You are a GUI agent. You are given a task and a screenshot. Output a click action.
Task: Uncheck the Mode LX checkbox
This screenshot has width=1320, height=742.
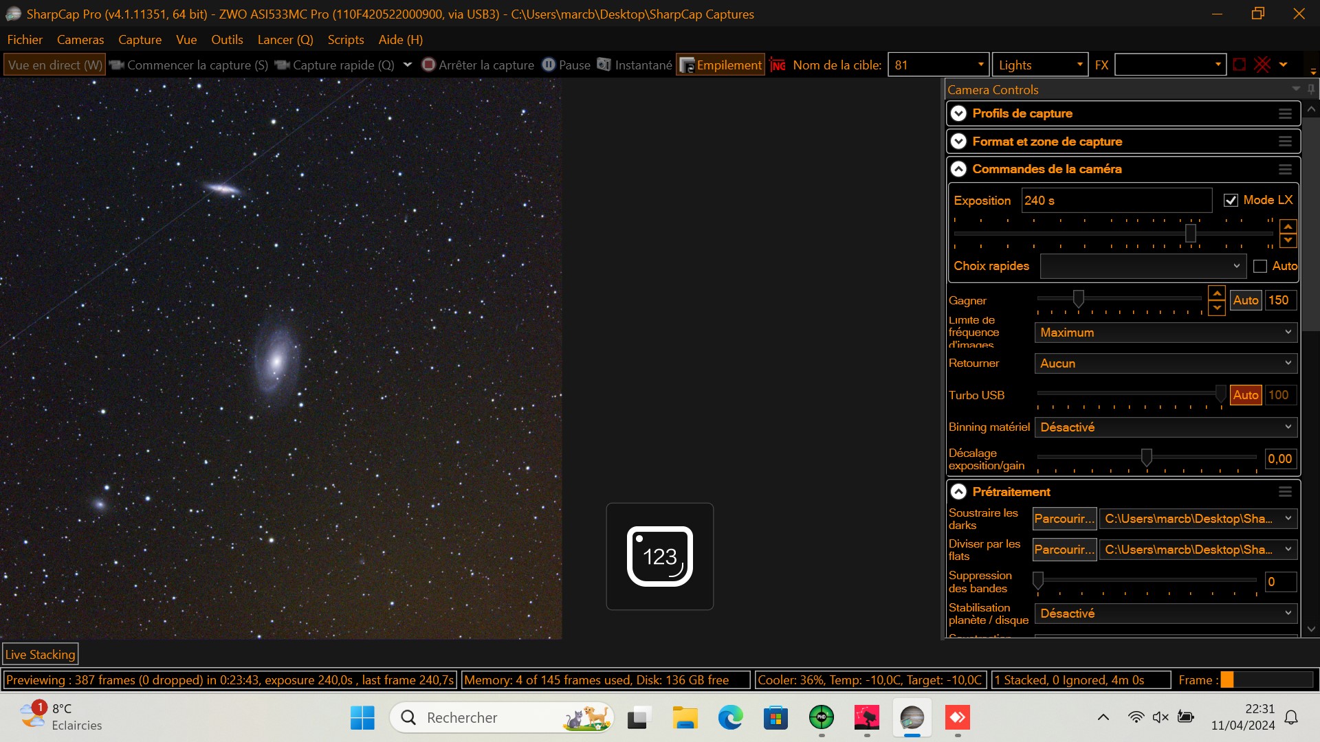[1231, 201]
